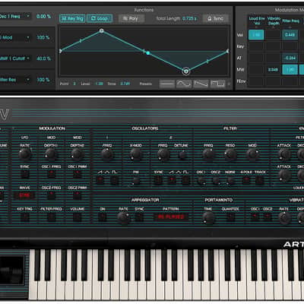Click the LFO Wave display

(24, 195)
